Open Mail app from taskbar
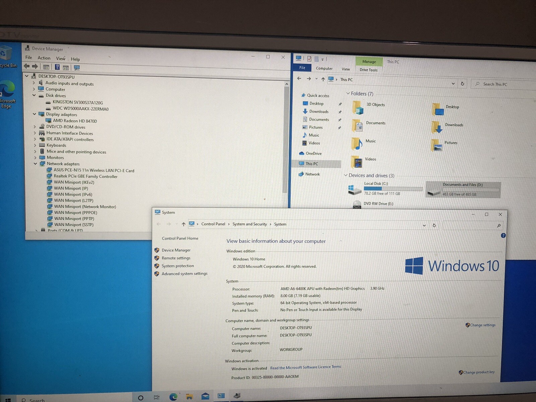The width and height of the screenshot is (536, 402). pyautogui.click(x=205, y=397)
